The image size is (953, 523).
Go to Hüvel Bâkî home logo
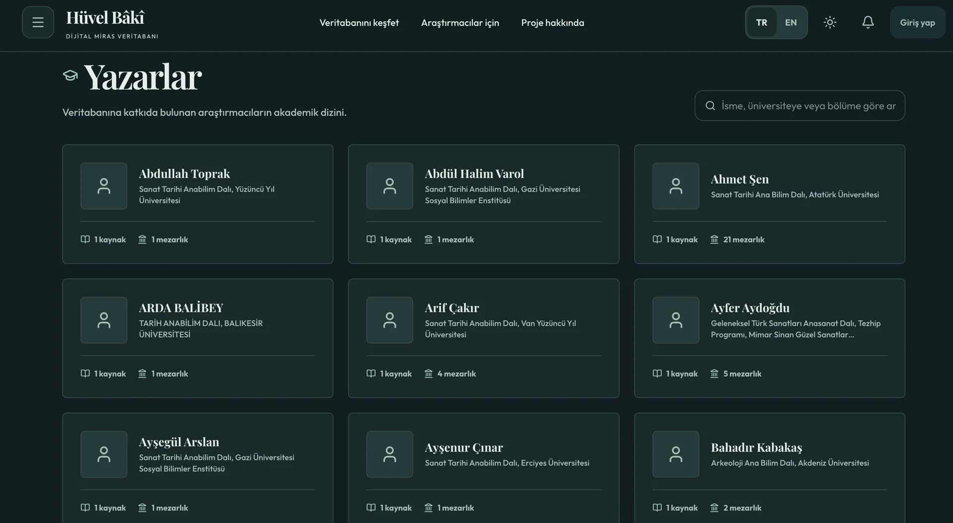click(112, 24)
